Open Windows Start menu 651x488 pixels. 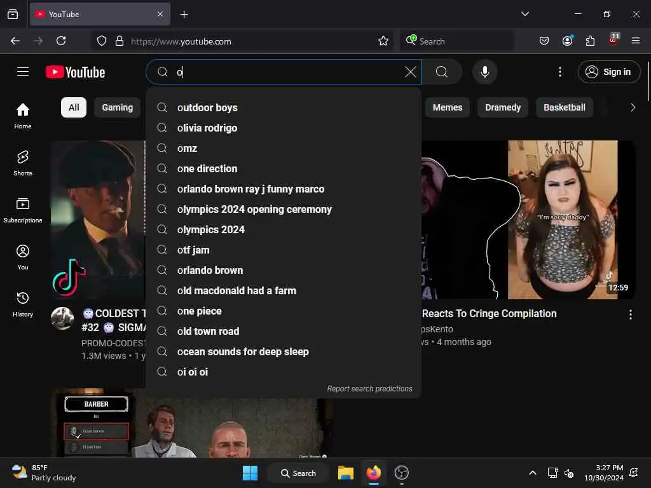click(x=250, y=473)
